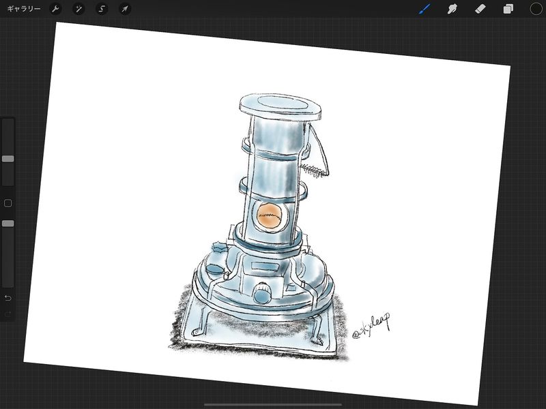Activate the Transform arrow tool
Screen dimensions: 546x409
click(124, 9)
